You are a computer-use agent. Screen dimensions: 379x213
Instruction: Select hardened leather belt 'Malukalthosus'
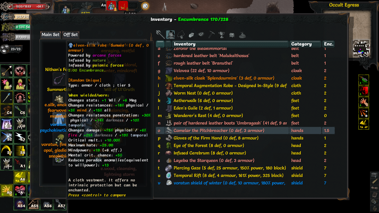tap(245, 56)
